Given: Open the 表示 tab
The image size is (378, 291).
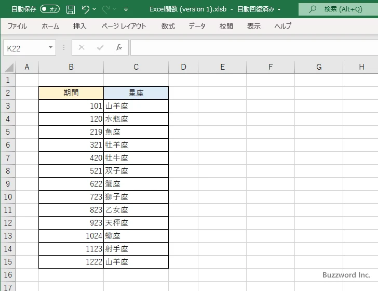Looking at the screenshot, I should (253, 26).
